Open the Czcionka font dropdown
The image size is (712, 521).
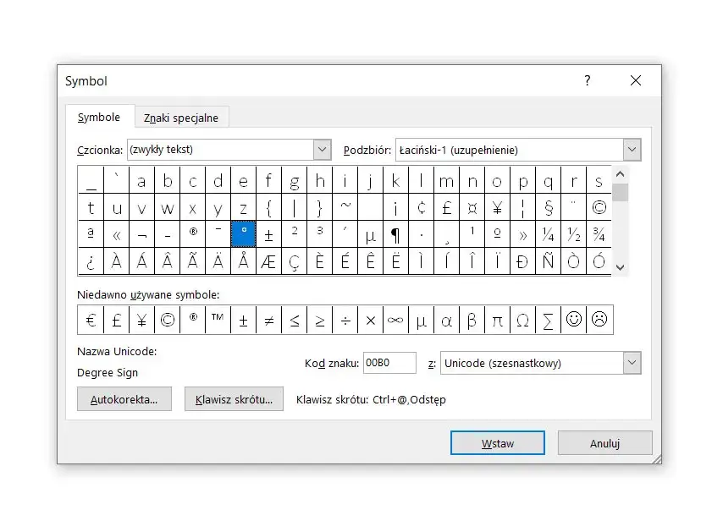(x=322, y=150)
